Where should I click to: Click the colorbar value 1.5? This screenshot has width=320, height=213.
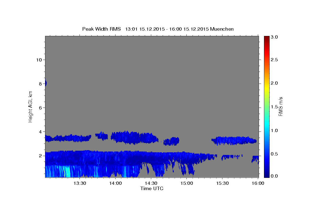(x=274, y=107)
